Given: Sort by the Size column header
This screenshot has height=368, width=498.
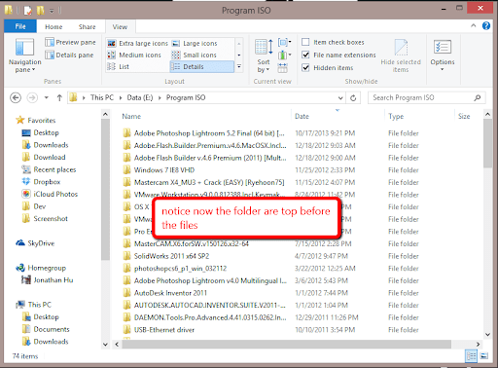Looking at the screenshot, I should (x=464, y=116).
